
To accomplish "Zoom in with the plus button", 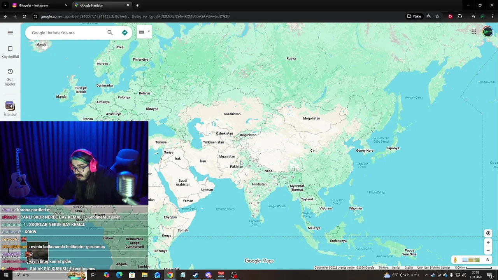I will 488,242.
